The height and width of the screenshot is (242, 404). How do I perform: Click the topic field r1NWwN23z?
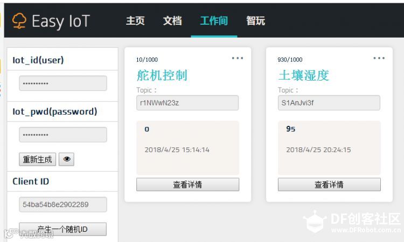(x=187, y=103)
